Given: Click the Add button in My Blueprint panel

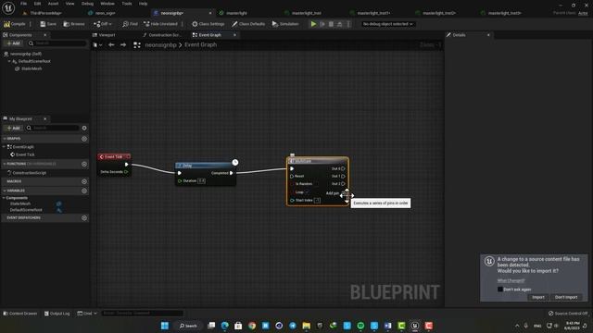Looking at the screenshot, I should tap(13, 128).
